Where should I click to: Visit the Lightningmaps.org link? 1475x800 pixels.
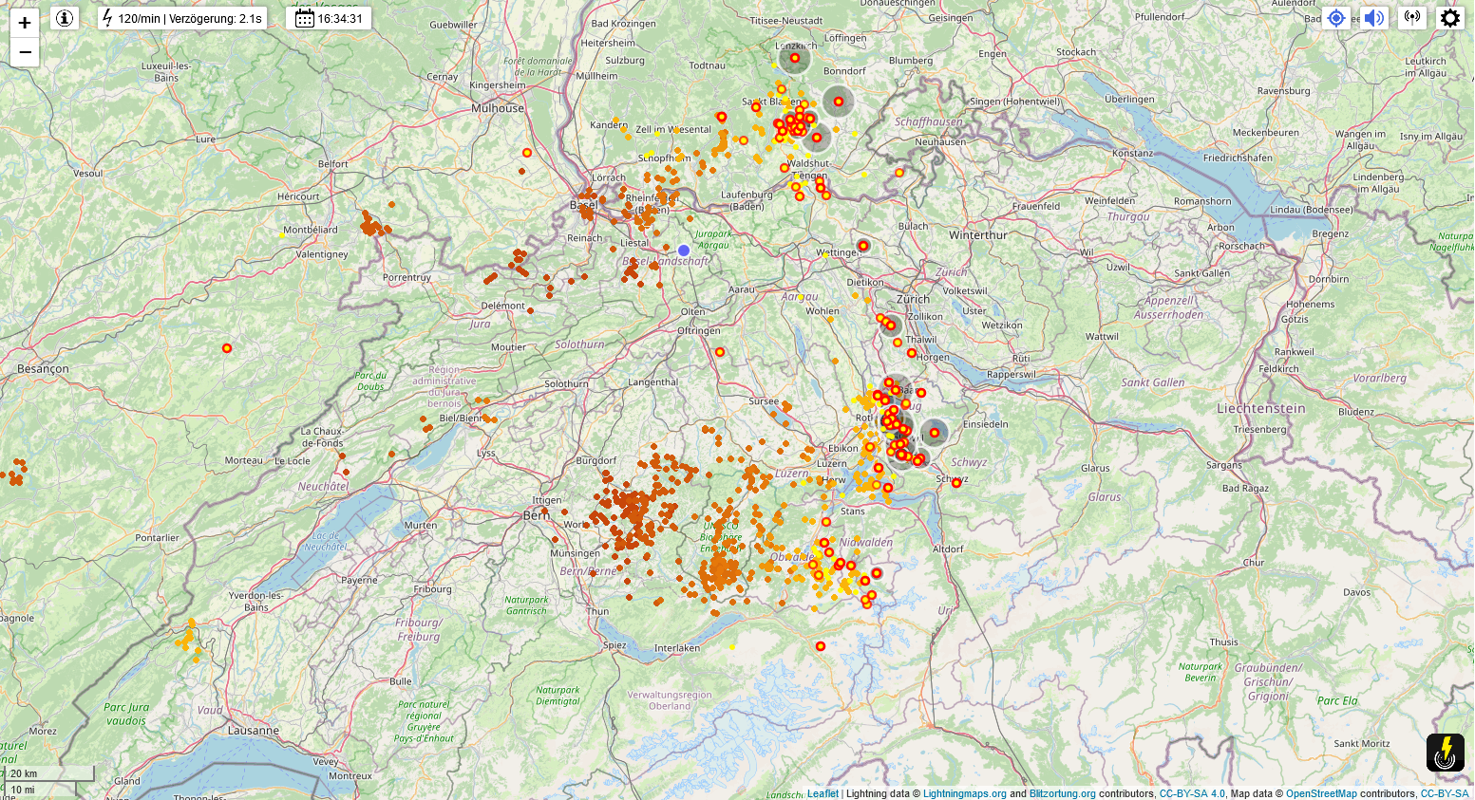pyautogui.click(x=964, y=793)
